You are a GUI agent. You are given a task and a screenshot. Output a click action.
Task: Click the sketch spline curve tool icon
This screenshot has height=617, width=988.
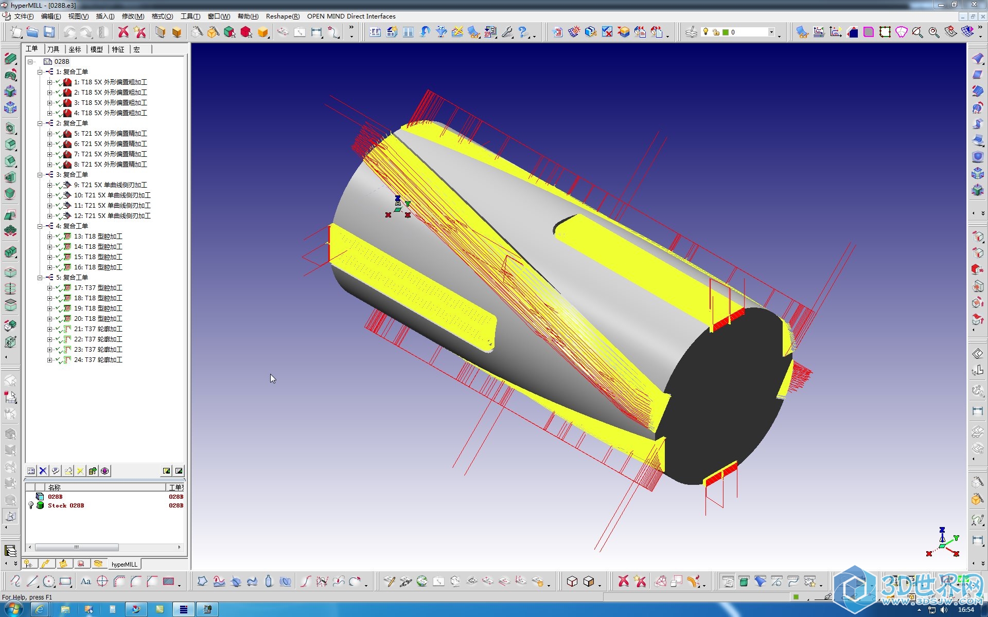pos(16,582)
